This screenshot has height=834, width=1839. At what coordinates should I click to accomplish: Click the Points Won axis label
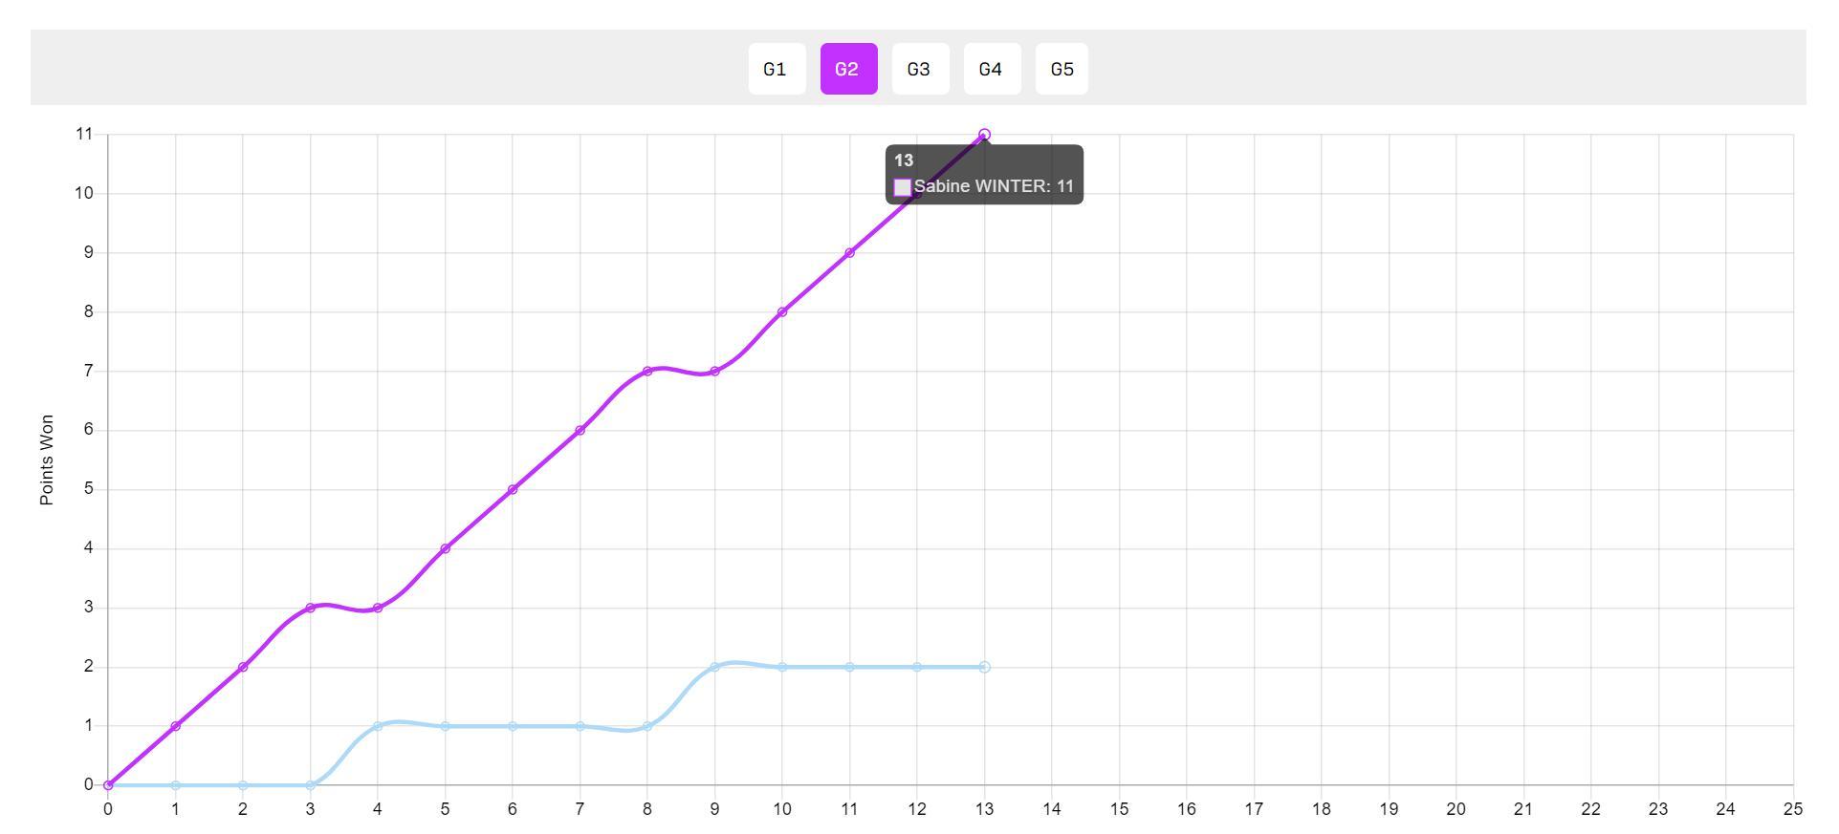[47, 460]
